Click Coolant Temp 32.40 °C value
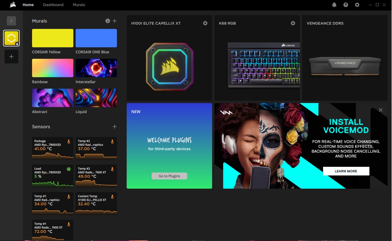This screenshot has height=241, width=392. 87,204
